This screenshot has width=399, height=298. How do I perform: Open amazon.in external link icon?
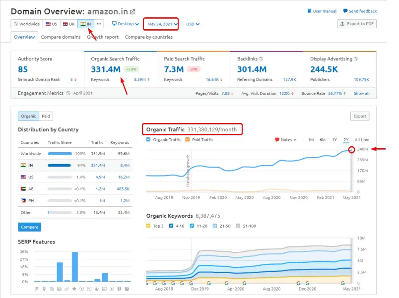[132, 11]
